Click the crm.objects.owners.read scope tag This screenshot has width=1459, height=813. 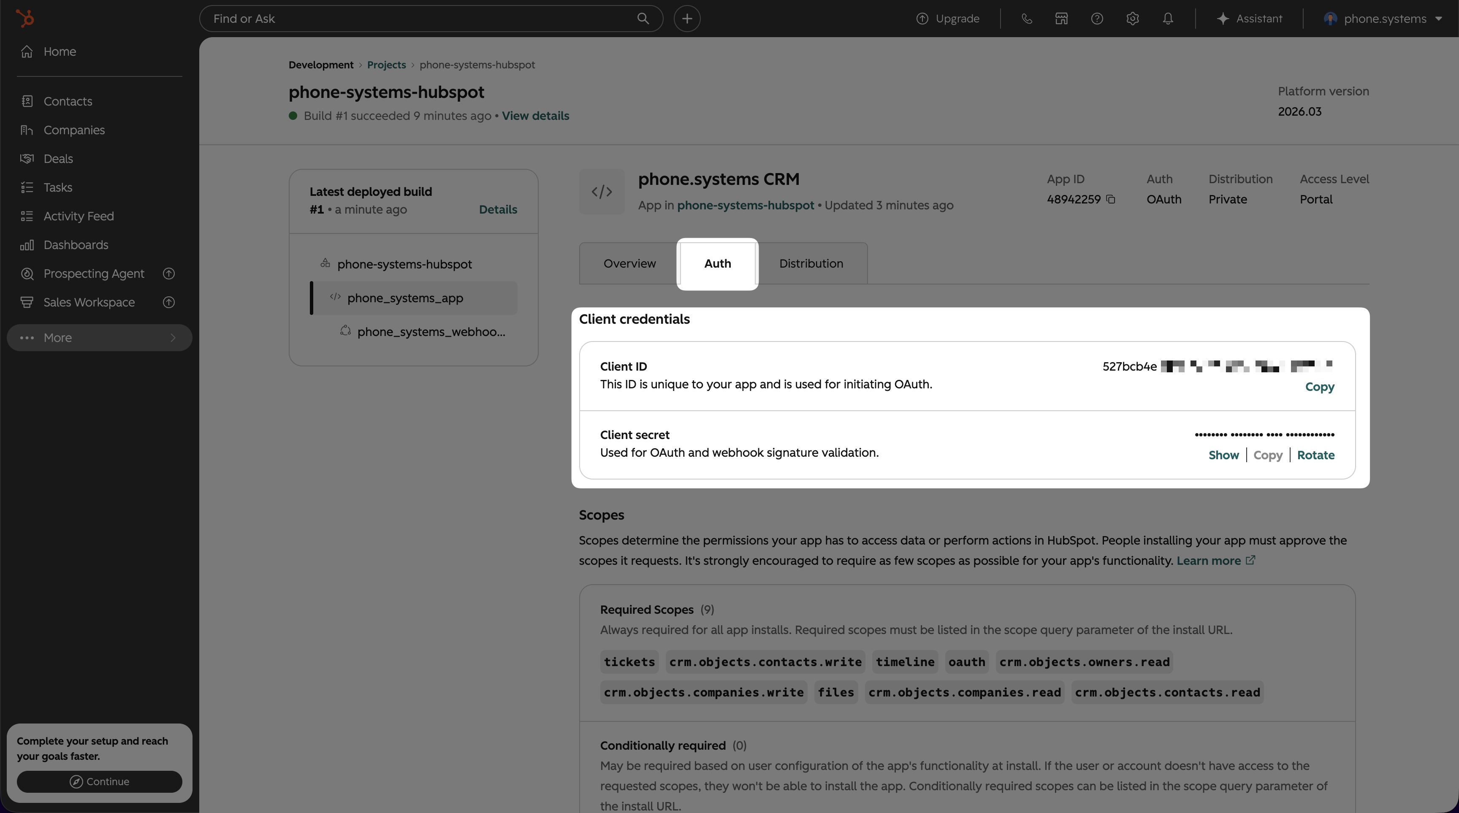[1084, 662]
